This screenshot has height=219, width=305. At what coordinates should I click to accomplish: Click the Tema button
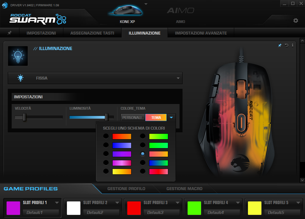156,118
